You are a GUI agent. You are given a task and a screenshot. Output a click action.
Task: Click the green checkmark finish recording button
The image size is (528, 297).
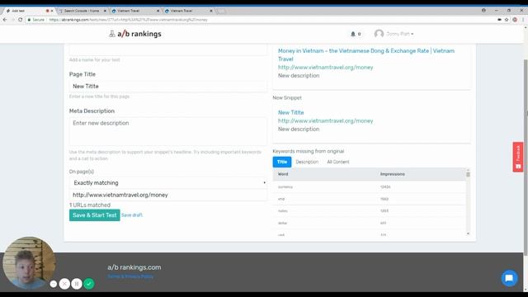[x=89, y=284]
